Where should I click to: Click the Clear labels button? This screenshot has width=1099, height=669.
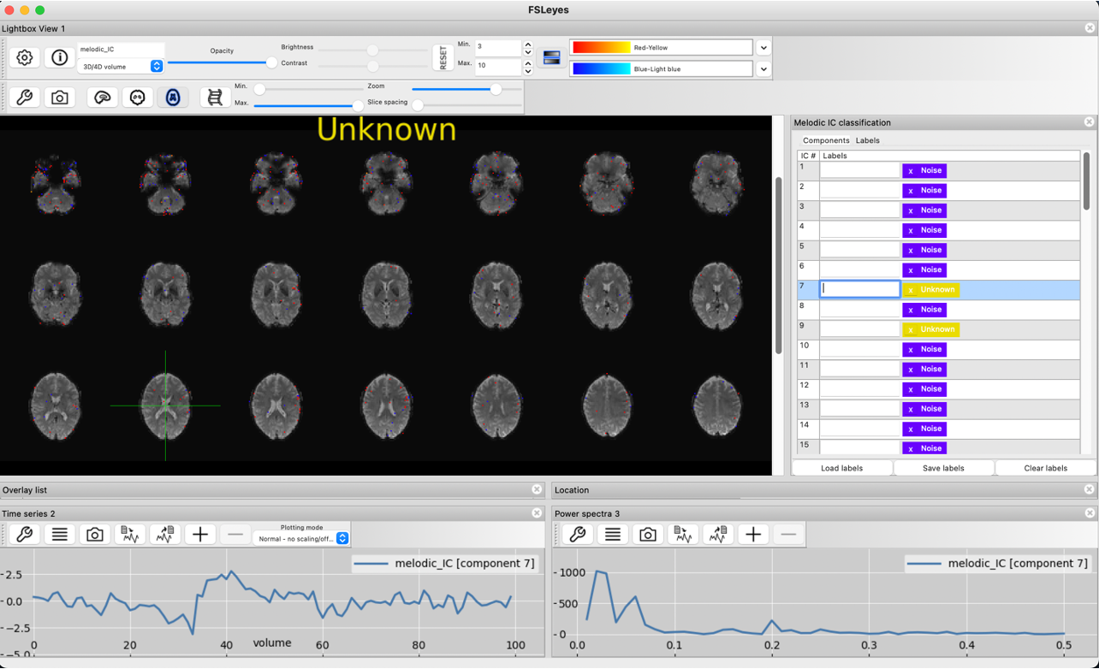(x=1046, y=468)
